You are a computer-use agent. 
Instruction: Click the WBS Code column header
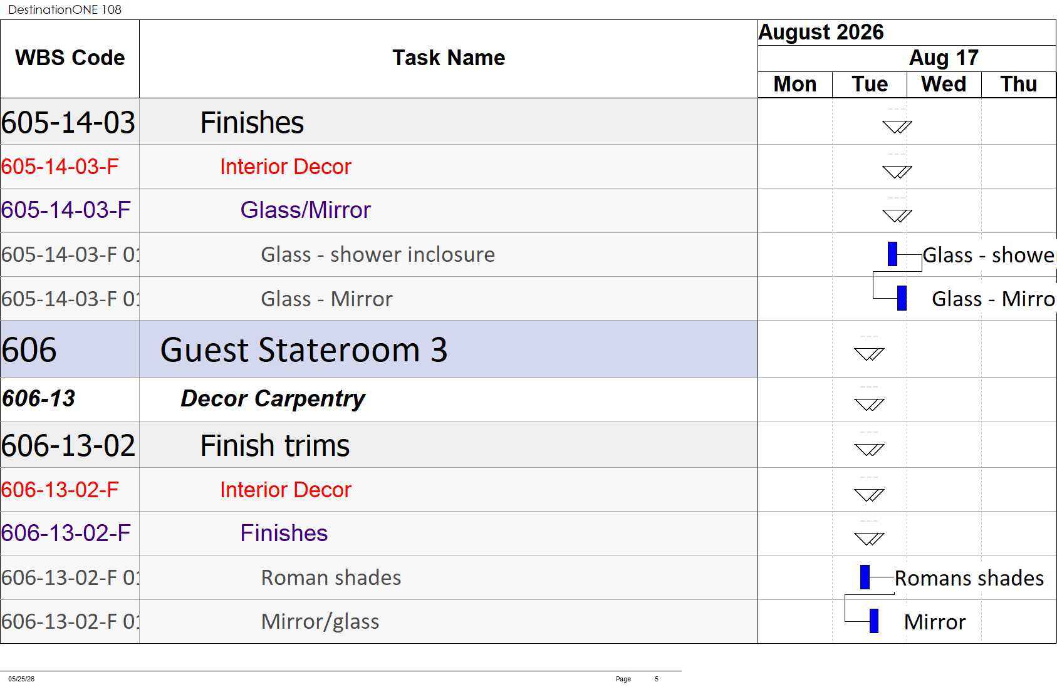[70, 58]
